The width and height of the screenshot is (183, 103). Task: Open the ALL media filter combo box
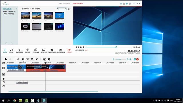(x=61, y=9)
